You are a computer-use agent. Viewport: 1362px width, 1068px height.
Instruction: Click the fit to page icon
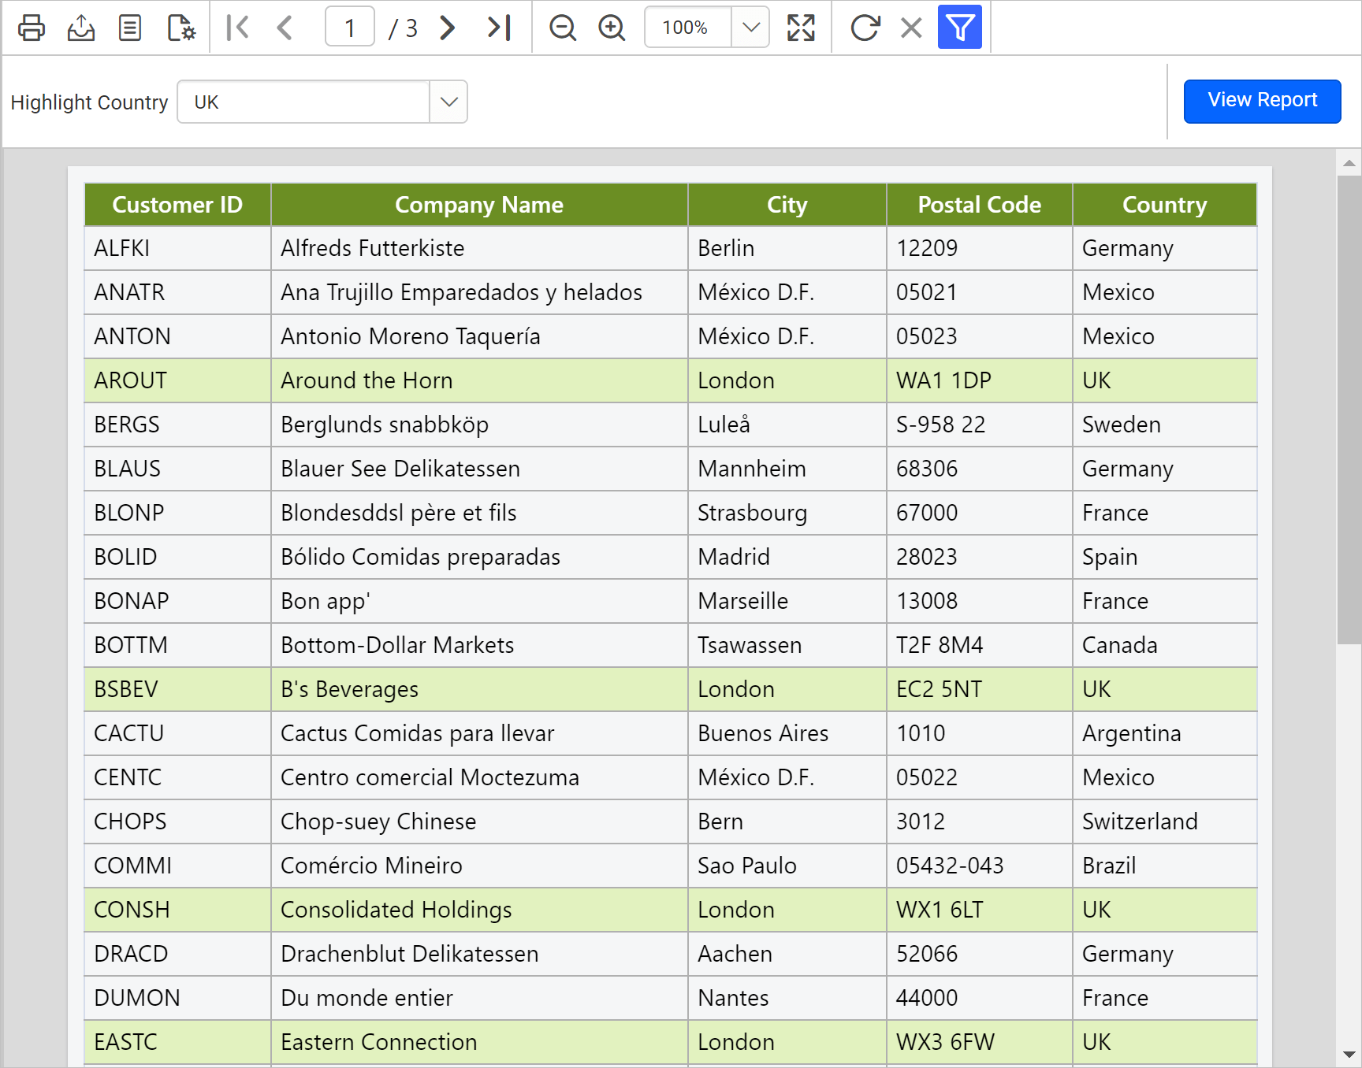pyautogui.click(x=801, y=28)
